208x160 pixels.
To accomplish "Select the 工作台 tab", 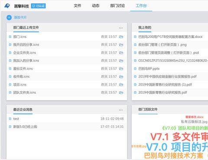I will [x=141, y=6].
